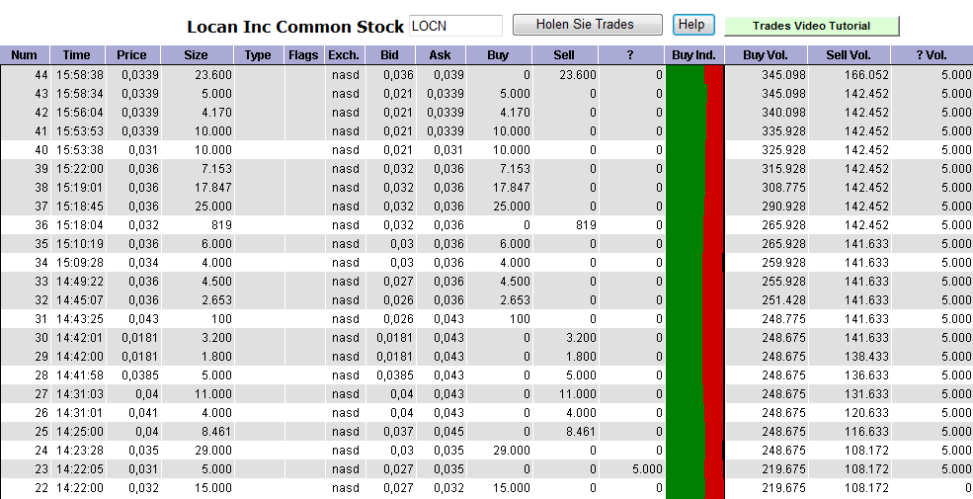Sort by the Time column header
973x499 pixels.
point(76,55)
